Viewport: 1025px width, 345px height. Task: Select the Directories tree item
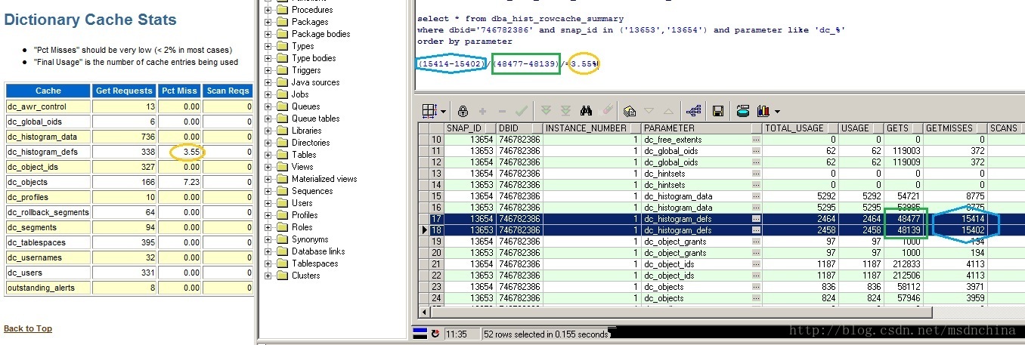[310, 143]
